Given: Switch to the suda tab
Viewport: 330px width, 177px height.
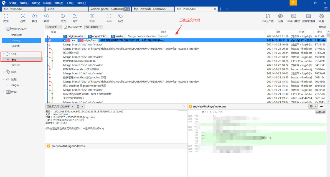Looking at the screenshot, I should click(x=67, y=9).
